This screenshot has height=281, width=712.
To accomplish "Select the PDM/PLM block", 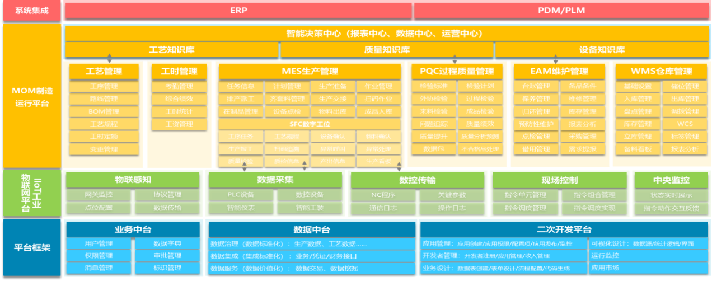I will pyautogui.click(x=561, y=11).
